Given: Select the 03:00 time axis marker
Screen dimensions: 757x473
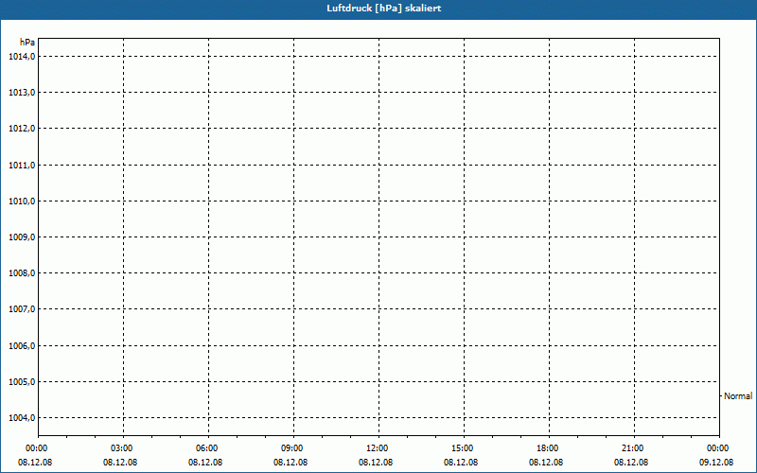Looking at the screenshot, I should 122,448.
